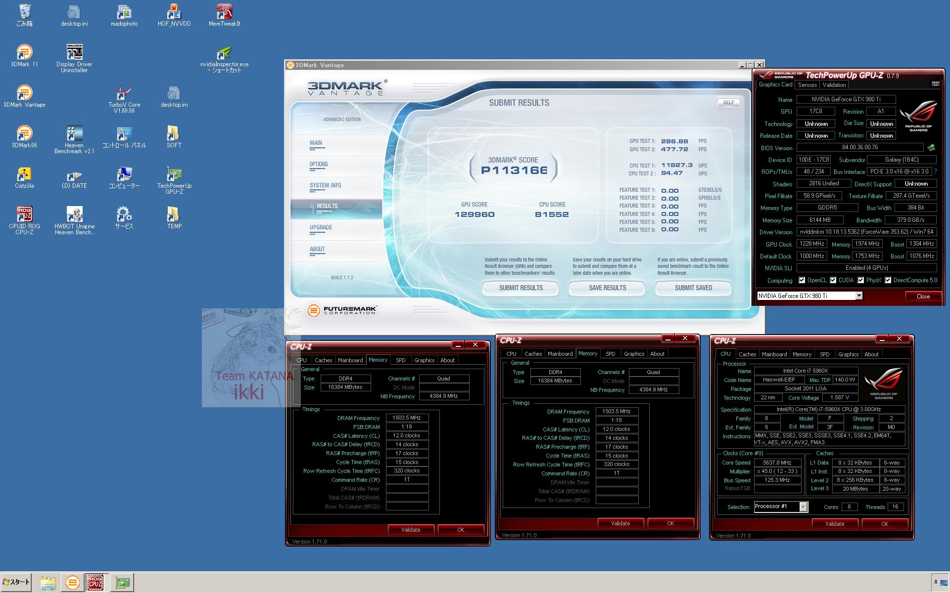950x593 pixels.
Task: Open the Graphics tab in right CPU-Z window
Action: pos(848,354)
